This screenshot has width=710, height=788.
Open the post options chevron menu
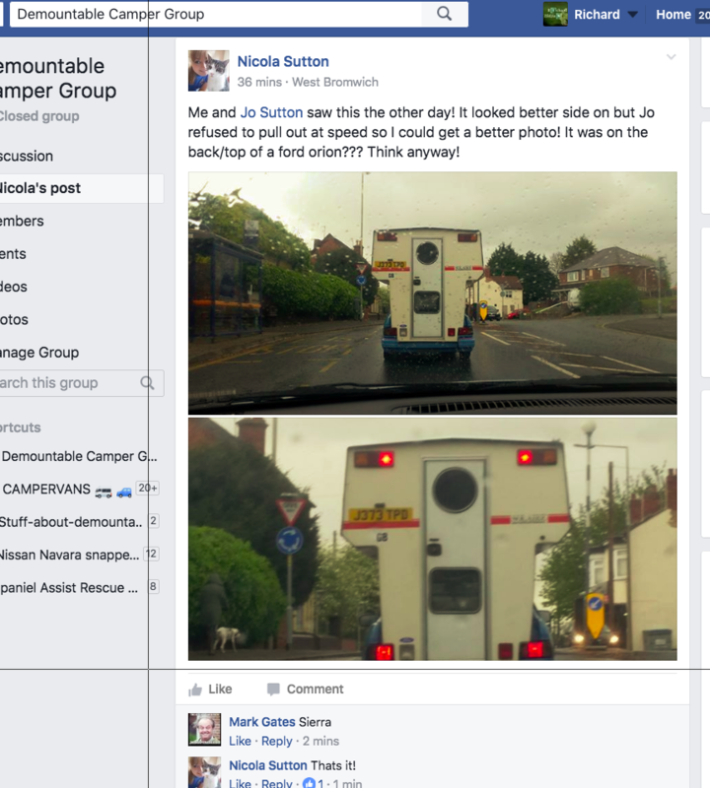point(671,57)
